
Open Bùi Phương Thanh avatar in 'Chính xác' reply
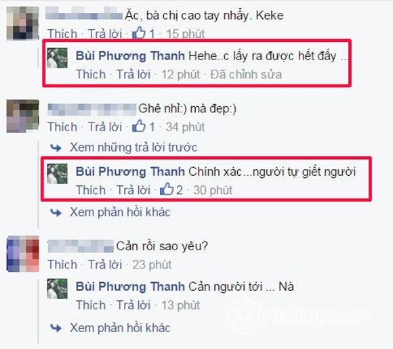click(x=58, y=174)
